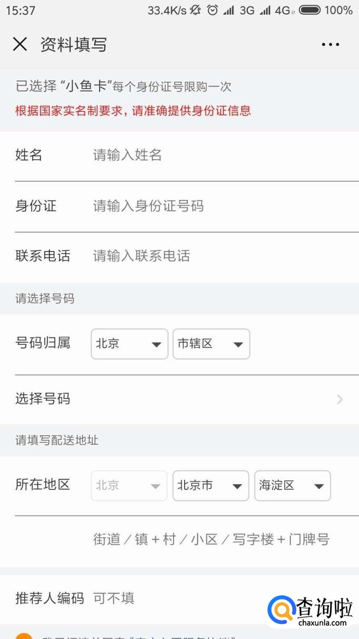The height and width of the screenshot is (639, 359).
Task: Tap the alarm clock status icon
Action: [x=212, y=10]
